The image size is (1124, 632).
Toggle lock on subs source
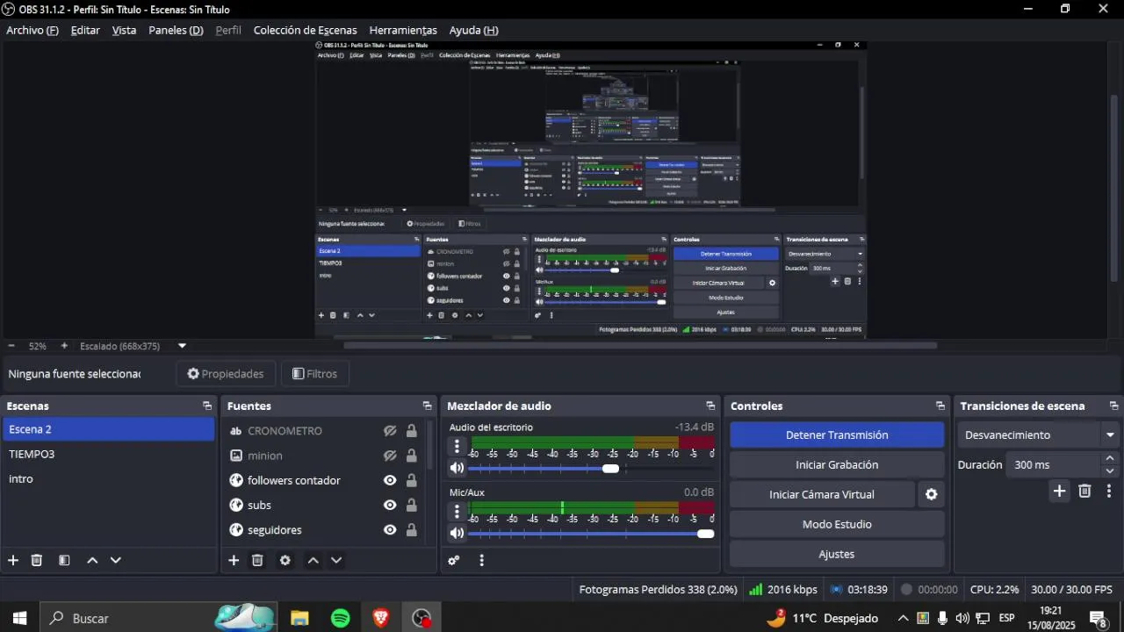click(411, 505)
